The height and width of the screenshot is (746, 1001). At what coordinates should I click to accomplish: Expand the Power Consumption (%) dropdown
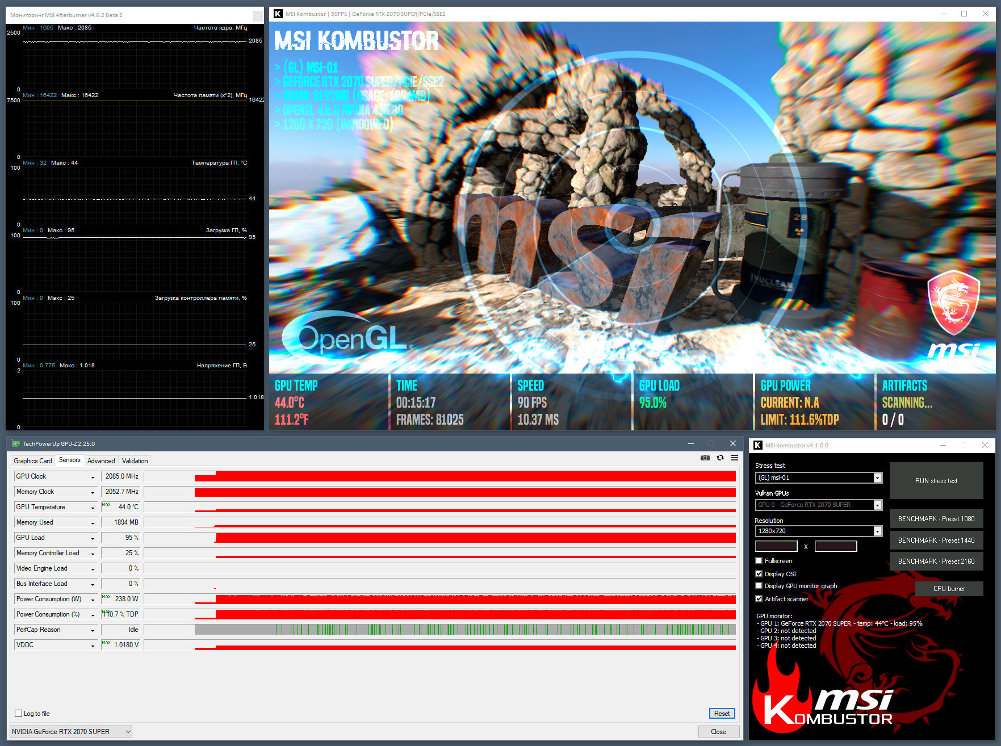click(93, 615)
